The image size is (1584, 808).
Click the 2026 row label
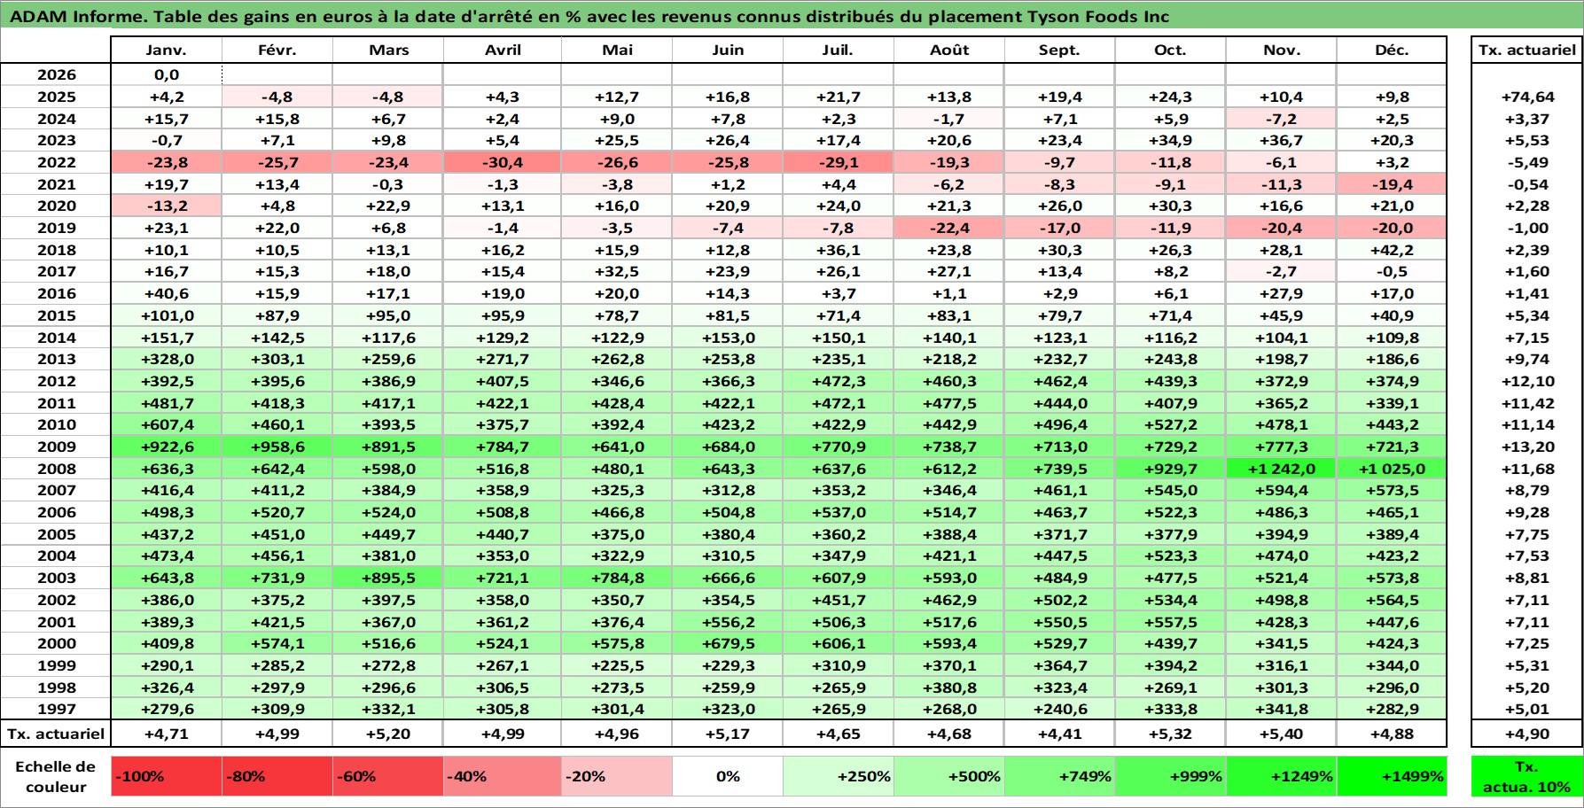[x=56, y=75]
